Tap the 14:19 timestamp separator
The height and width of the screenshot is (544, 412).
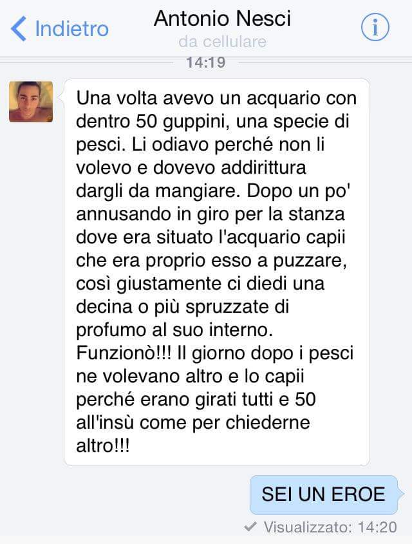(206, 62)
